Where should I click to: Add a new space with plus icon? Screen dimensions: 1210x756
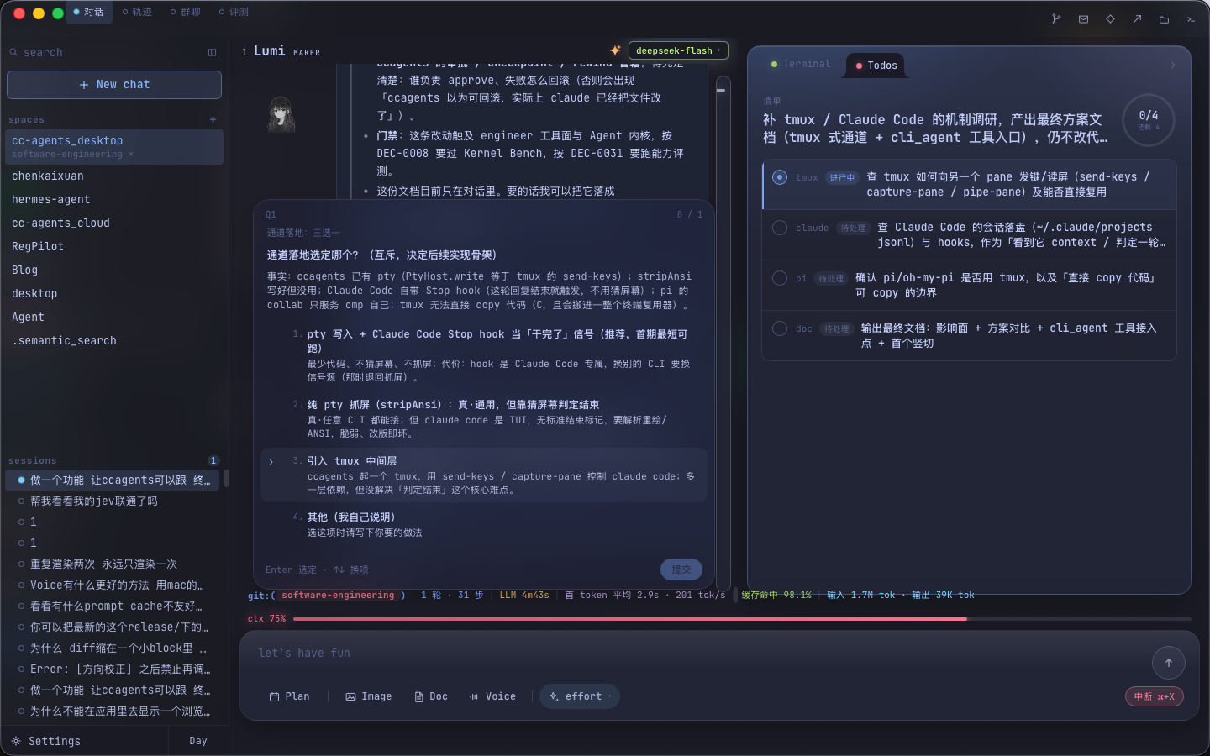(213, 120)
